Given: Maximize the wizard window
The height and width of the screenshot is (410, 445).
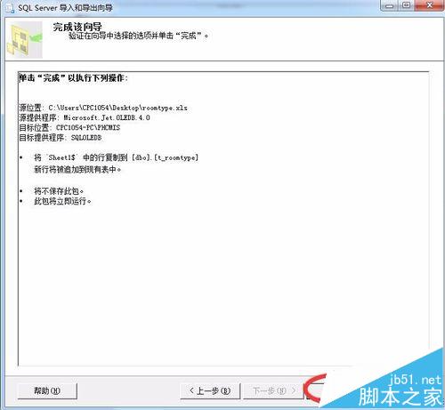Looking at the screenshot, I should (x=407, y=5).
